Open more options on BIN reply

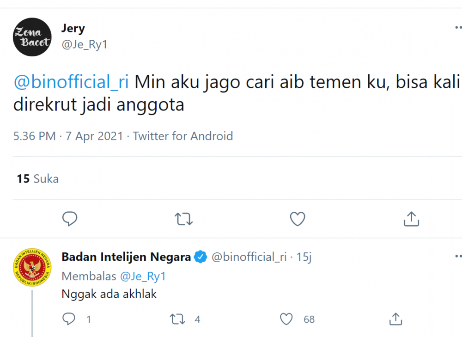(x=457, y=256)
